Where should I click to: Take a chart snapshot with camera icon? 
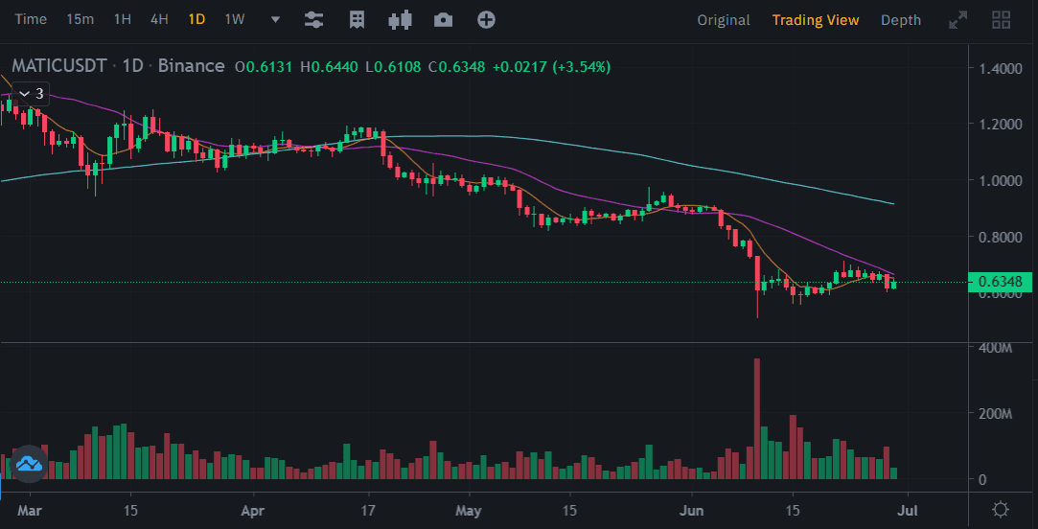pyautogui.click(x=443, y=19)
